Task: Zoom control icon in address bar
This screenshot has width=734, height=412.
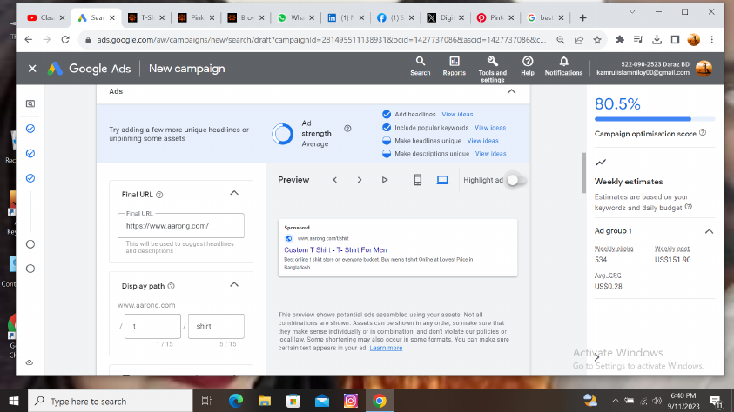Action: 561,40
